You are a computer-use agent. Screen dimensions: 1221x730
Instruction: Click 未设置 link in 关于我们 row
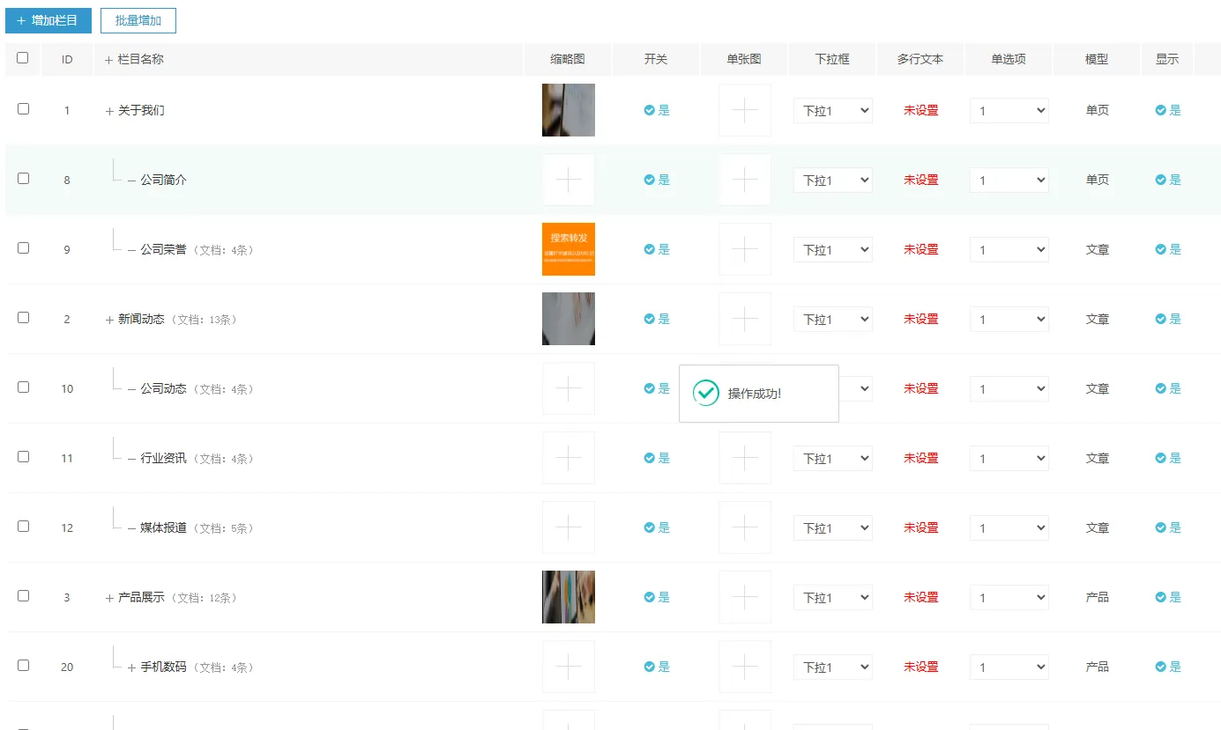coord(920,111)
